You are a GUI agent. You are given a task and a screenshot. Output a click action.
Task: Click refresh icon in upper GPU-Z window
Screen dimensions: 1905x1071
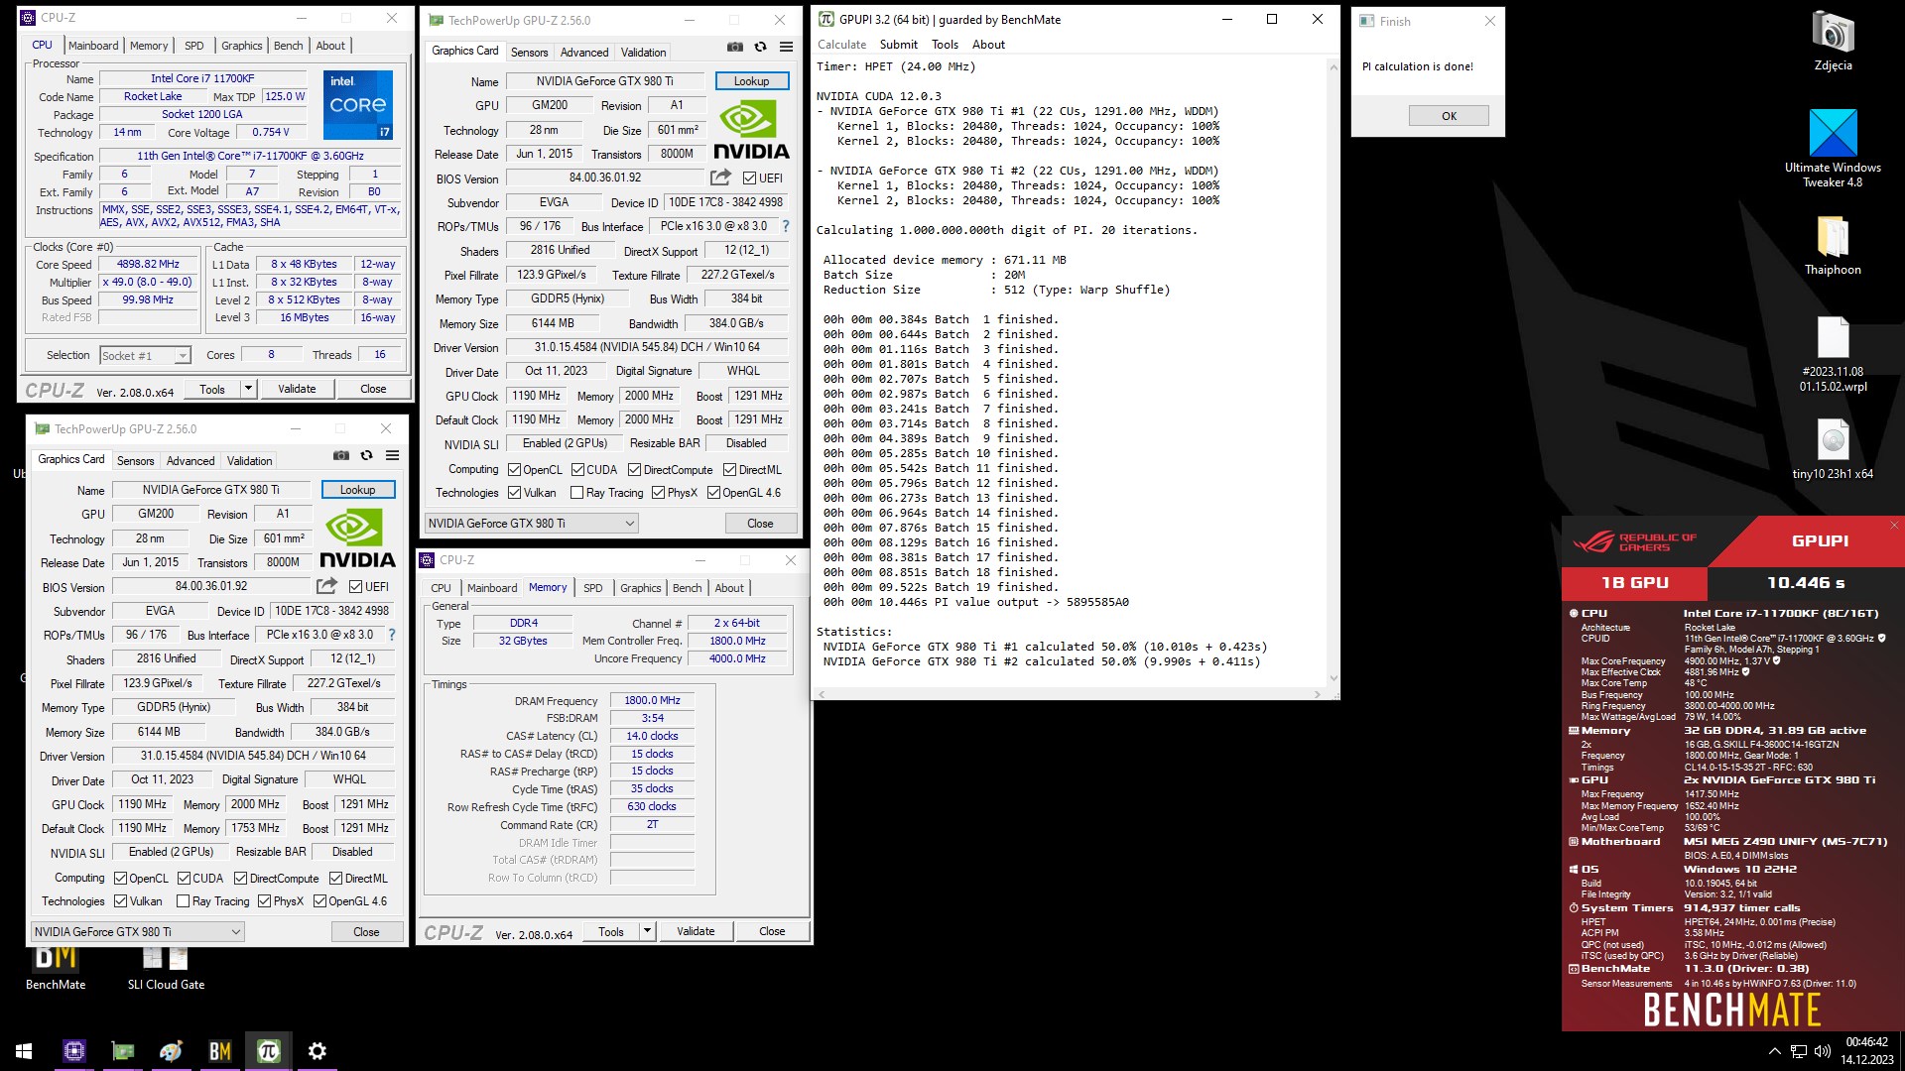(761, 47)
